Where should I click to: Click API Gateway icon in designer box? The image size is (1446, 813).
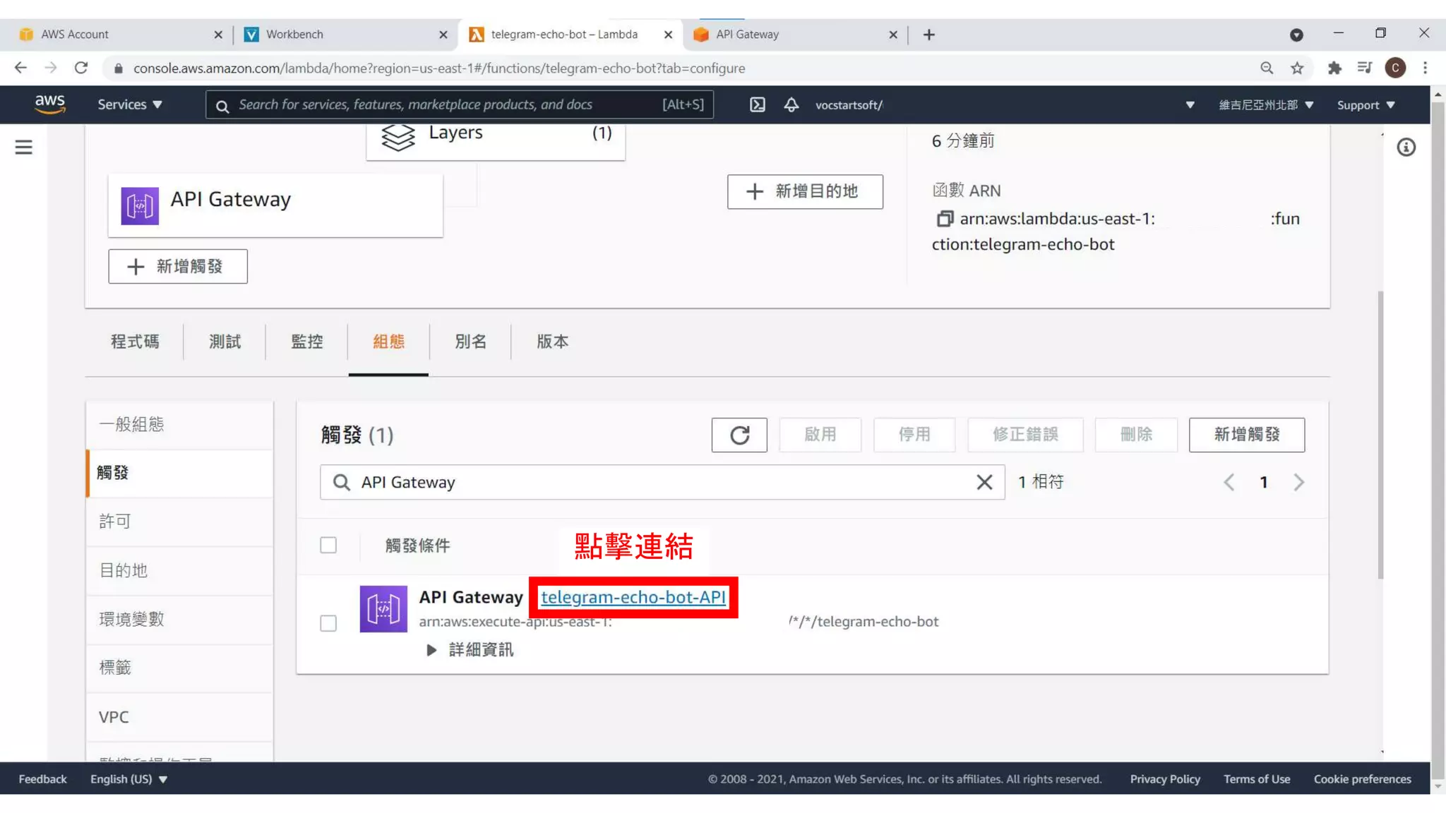tap(140, 205)
